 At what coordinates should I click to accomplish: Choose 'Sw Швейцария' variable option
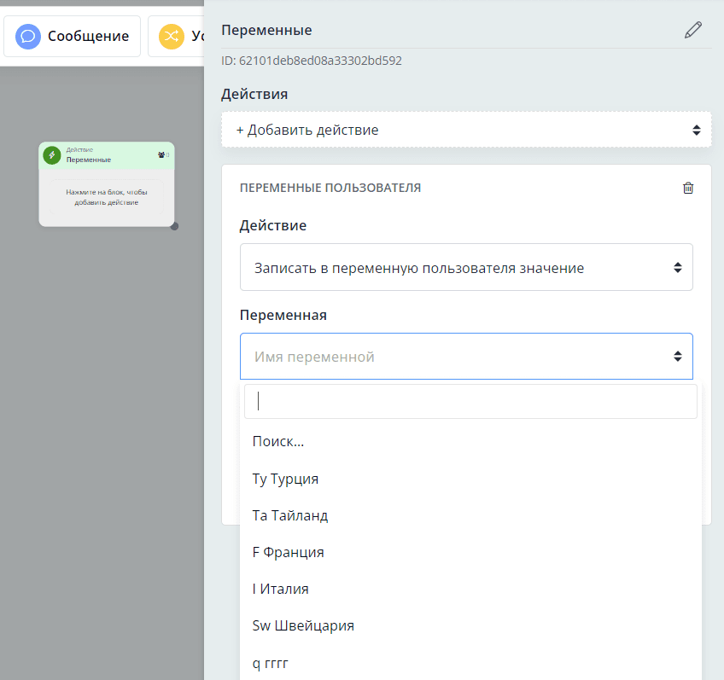(x=303, y=625)
